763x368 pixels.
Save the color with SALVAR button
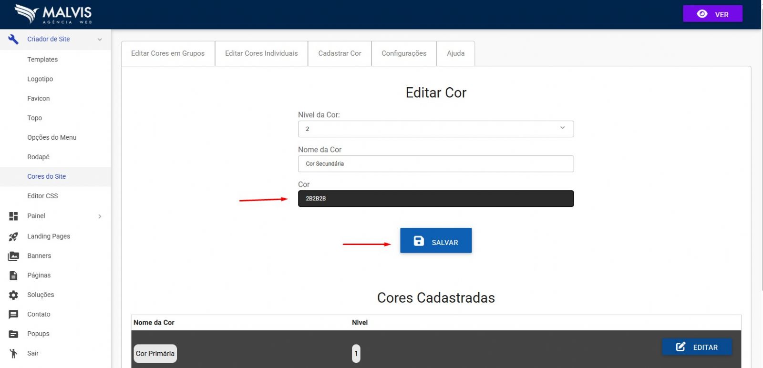click(x=435, y=241)
